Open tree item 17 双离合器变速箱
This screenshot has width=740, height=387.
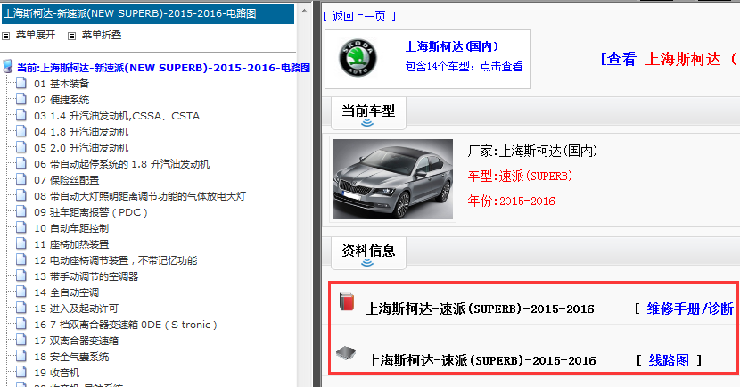pos(76,341)
